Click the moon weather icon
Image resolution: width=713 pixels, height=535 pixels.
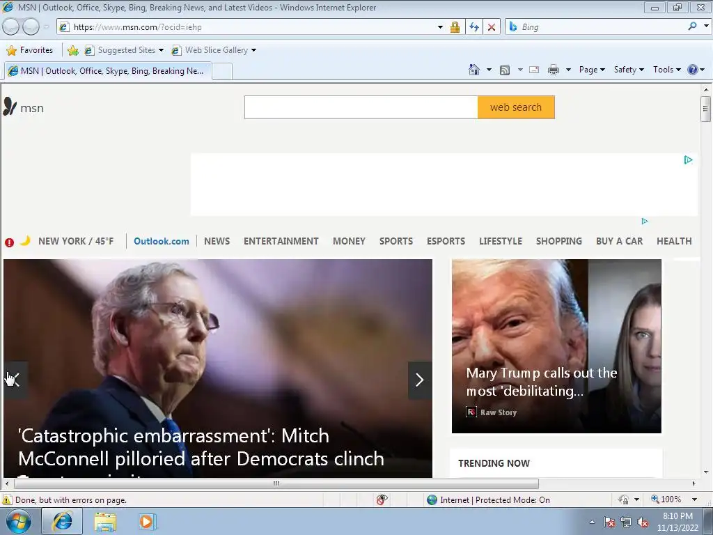pos(26,240)
